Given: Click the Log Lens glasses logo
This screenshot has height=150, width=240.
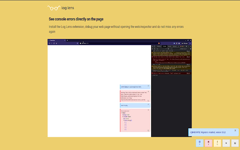Looking at the screenshot, I should click(54, 8).
